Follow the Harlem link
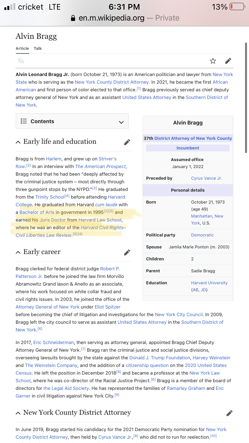This screenshot has width=249, height=443. tap(53, 159)
